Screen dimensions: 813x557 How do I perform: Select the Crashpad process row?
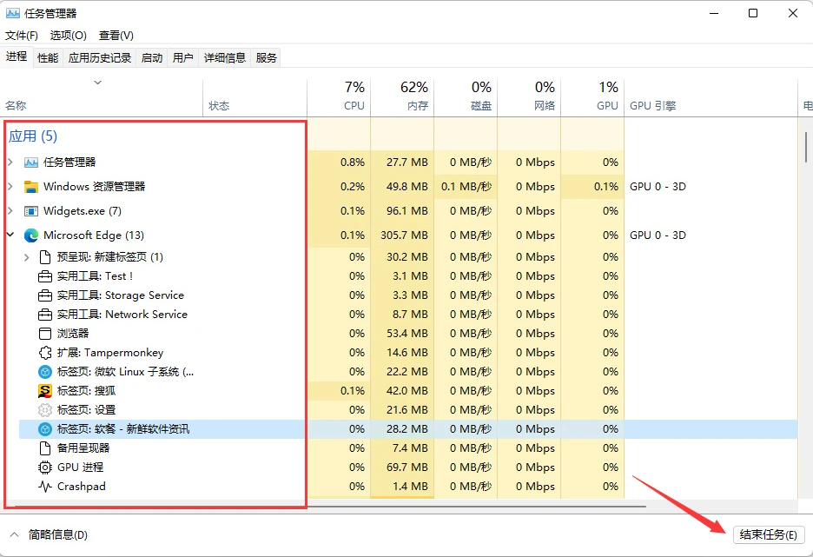pyautogui.click(x=408, y=487)
